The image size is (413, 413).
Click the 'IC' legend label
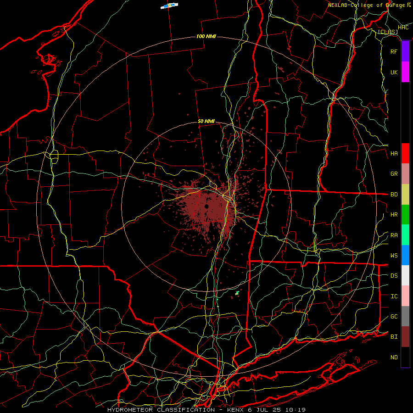click(x=394, y=296)
